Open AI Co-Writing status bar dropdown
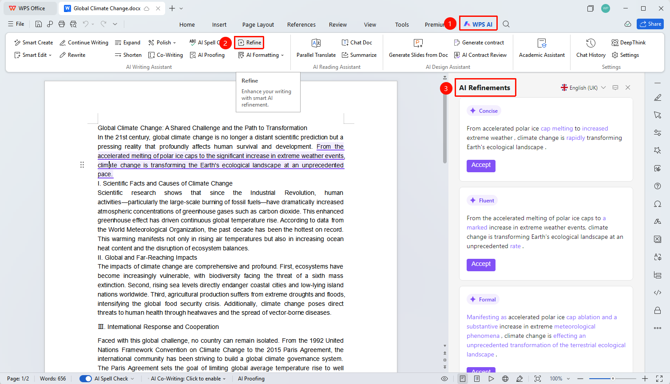670x384 pixels. coord(188,379)
